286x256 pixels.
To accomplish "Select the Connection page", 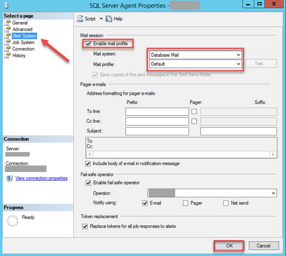I will tap(23, 49).
